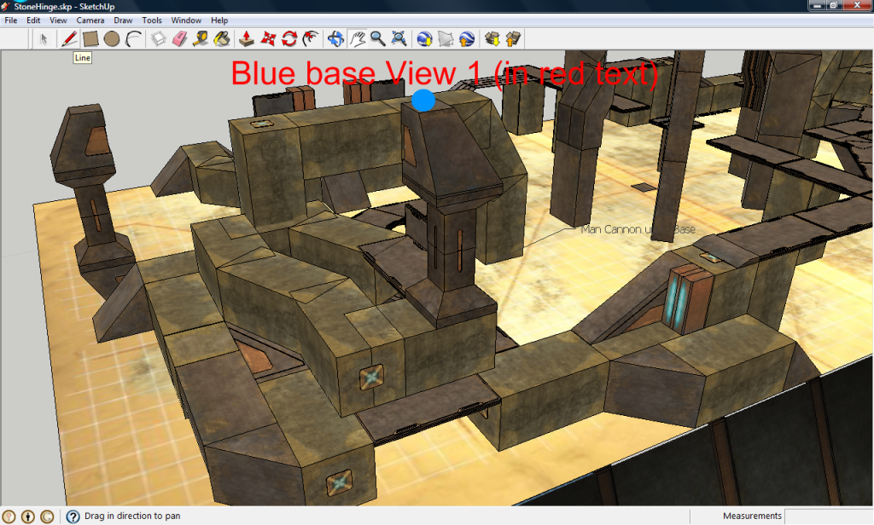Image resolution: width=874 pixels, height=525 pixels.
Task: Click the Google 'G' status icon
Action: pos(47,516)
